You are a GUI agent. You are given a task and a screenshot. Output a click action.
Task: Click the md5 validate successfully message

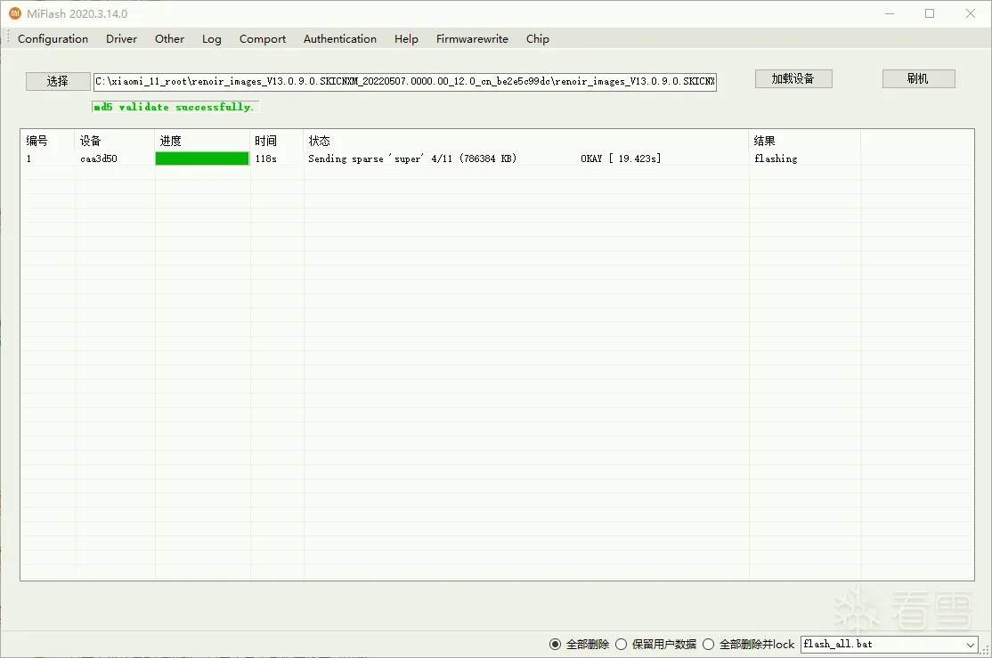(x=174, y=107)
